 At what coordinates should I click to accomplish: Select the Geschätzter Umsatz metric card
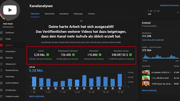tap(121, 55)
